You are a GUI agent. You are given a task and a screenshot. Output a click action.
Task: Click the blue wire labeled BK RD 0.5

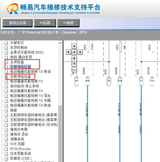pos(87,124)
